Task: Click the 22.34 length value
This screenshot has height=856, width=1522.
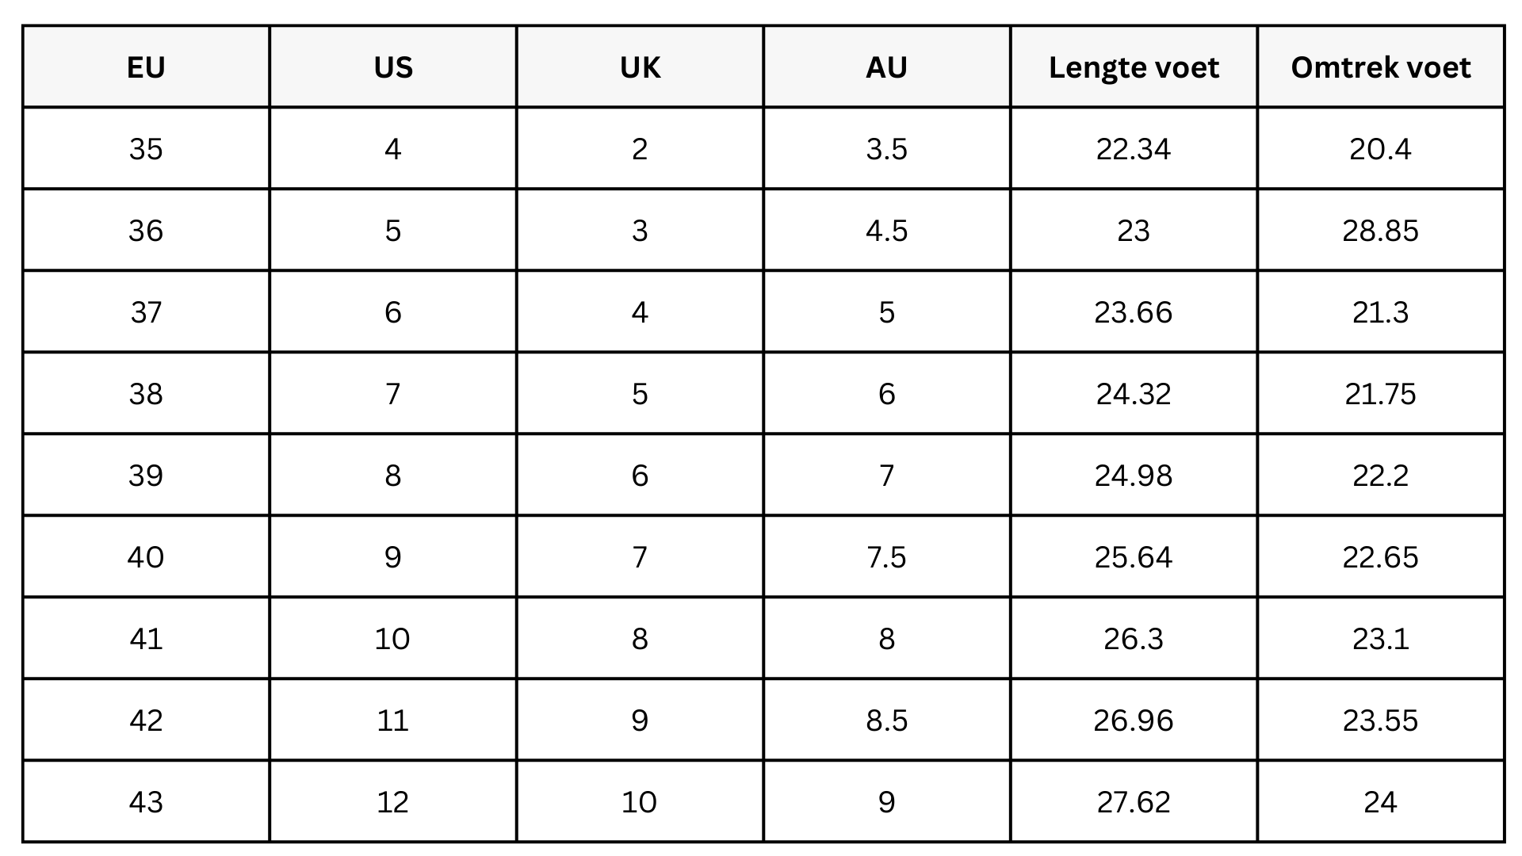Action: click(x=1134, y=149)
